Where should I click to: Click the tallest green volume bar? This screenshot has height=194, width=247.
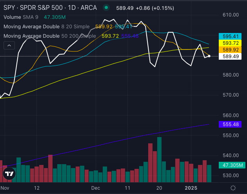click(x=159, y=159)
